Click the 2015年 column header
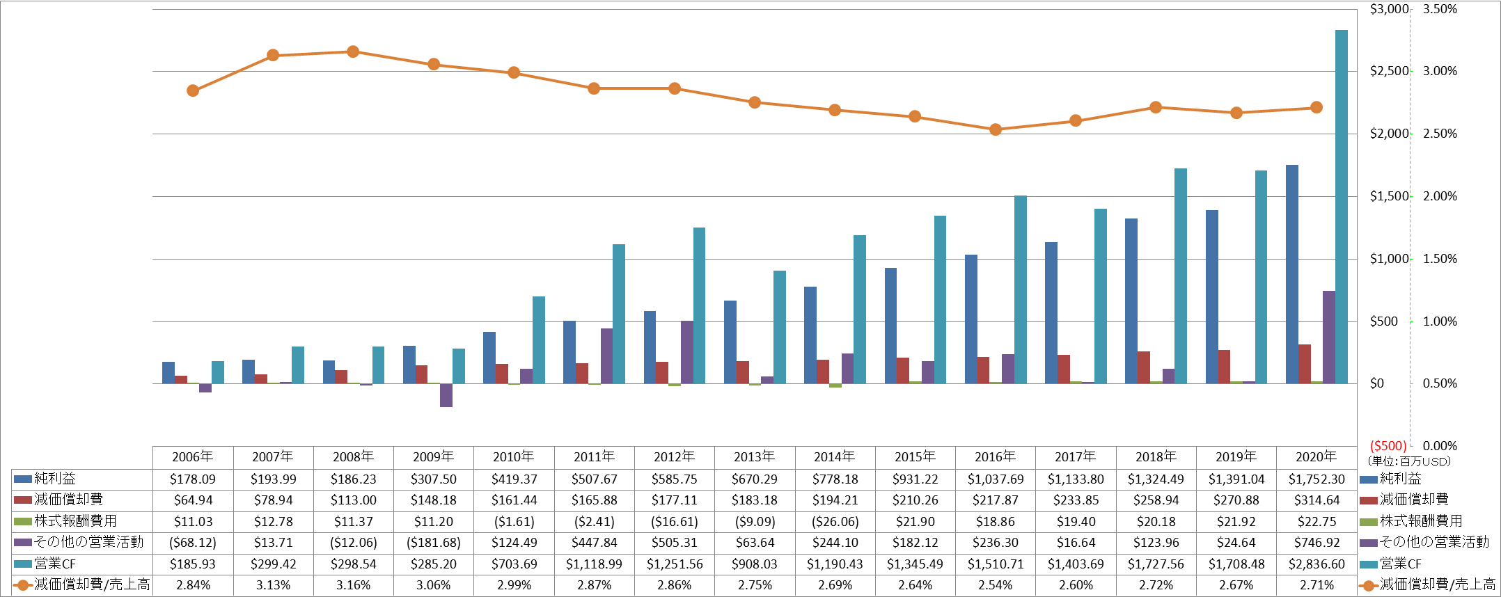Viewport: 1501px width, 597px height. point(915,457)
